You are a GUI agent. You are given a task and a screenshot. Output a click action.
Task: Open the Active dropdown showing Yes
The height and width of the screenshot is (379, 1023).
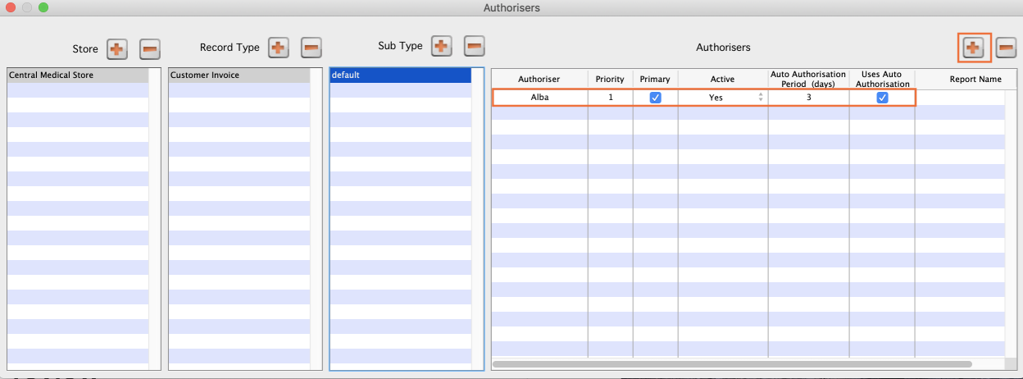pos(723,98)
